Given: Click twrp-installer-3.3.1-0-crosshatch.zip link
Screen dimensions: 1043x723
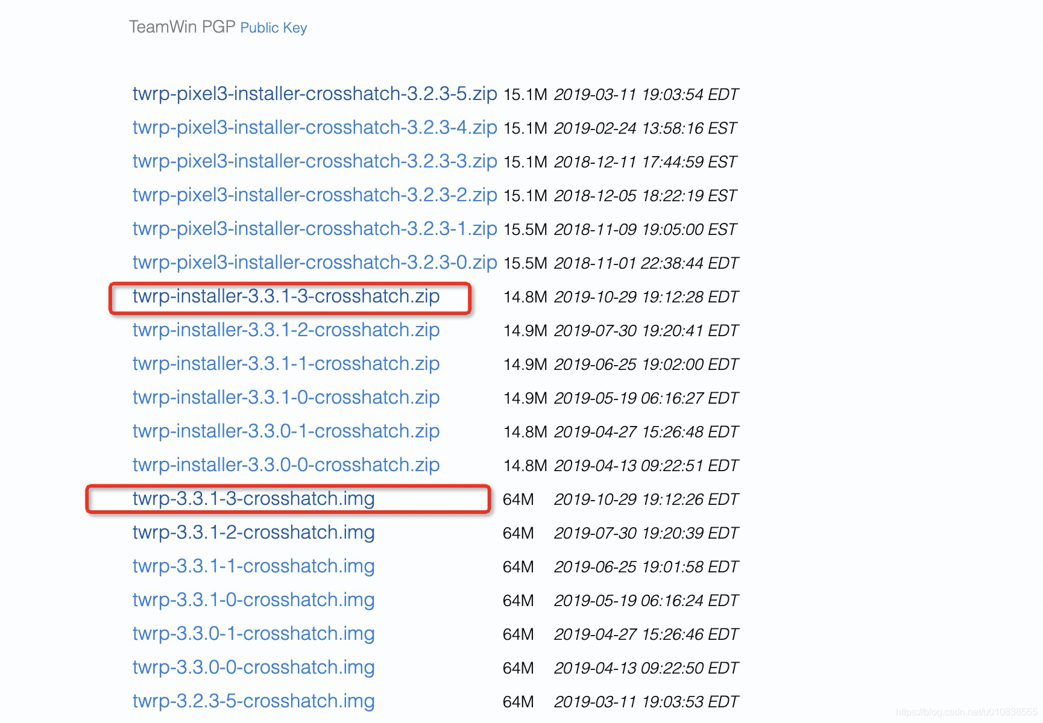Looking at the screenshot, I should click(x=286, y=398).
